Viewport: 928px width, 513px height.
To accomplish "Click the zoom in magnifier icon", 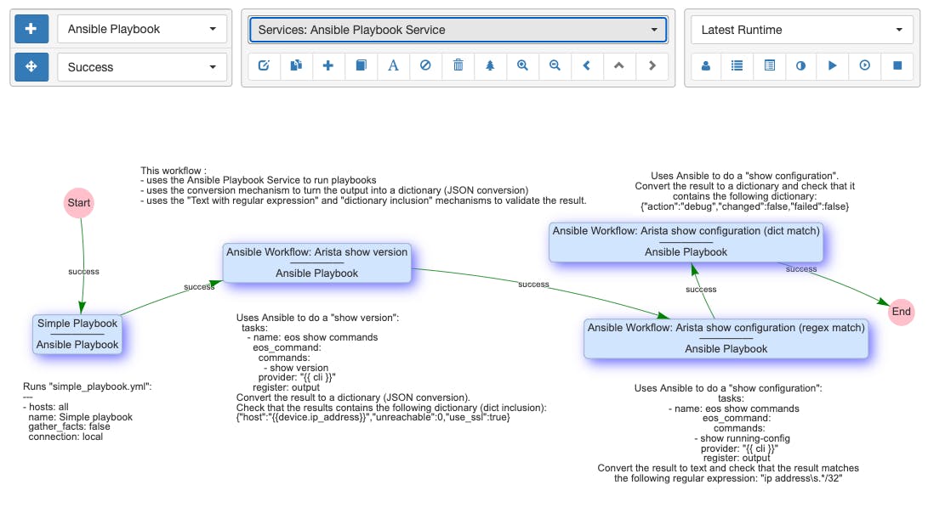I will pos(522,65).
